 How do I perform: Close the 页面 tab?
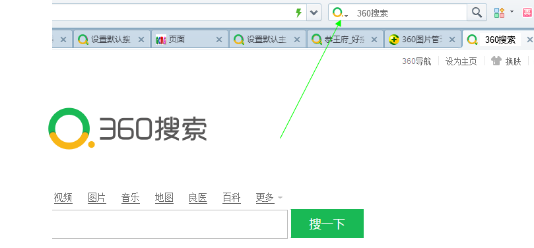(219, 40)
